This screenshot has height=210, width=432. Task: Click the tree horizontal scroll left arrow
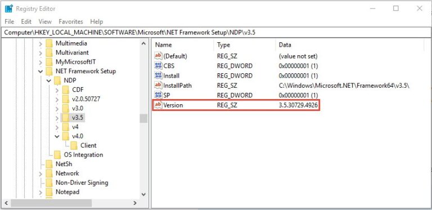6,203
